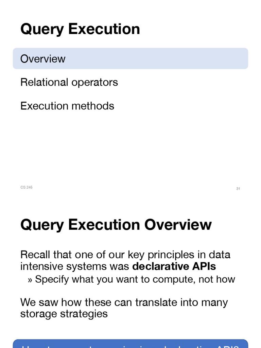Click the "CS 245" footer label
Viewport: 261px width, 348px height.
pyautogui.click(x=27, y=187)
